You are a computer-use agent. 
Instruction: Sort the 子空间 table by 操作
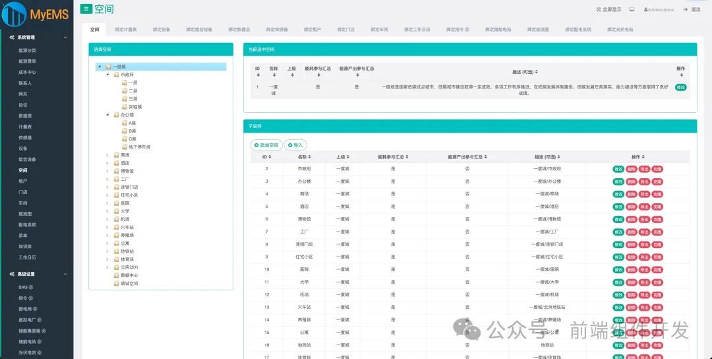click(643, 157)
